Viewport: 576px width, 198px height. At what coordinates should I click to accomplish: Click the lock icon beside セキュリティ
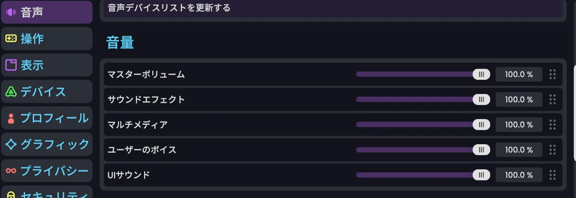tap(11, 195)
